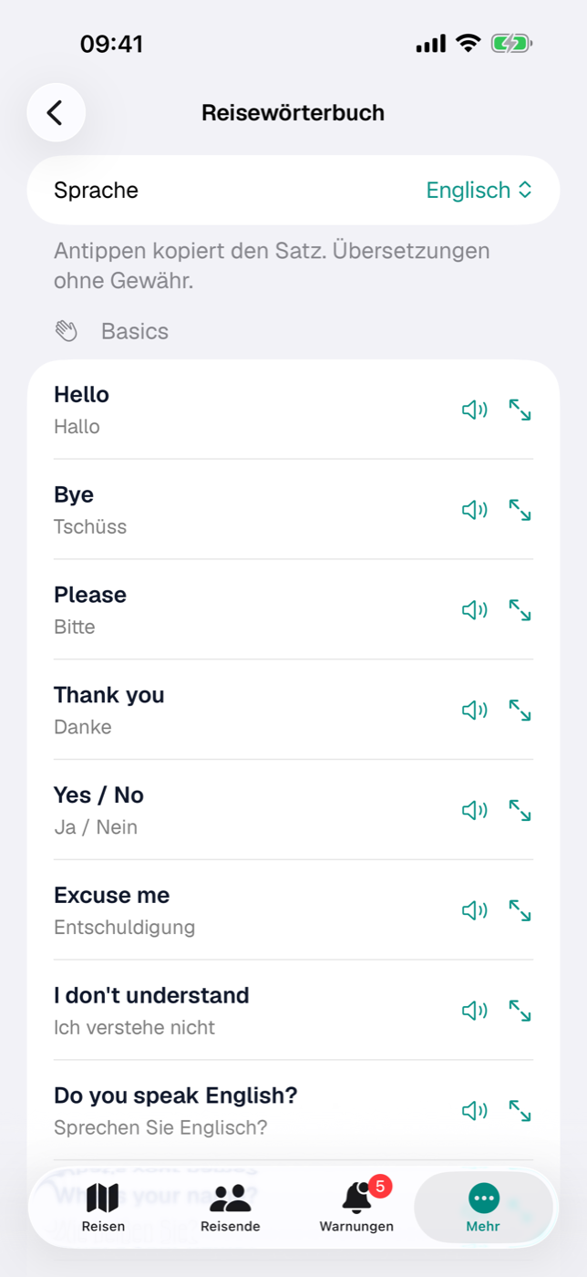The image size is (587, 1277).
Task: Enlarge the Excuse me phrase
Action: point(520,911)
